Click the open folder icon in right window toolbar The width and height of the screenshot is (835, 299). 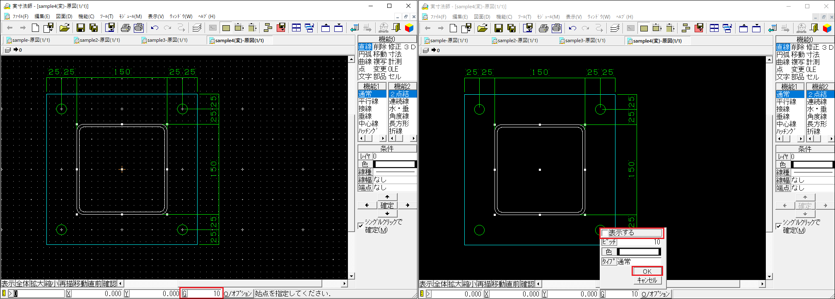(x=482, y=28)
